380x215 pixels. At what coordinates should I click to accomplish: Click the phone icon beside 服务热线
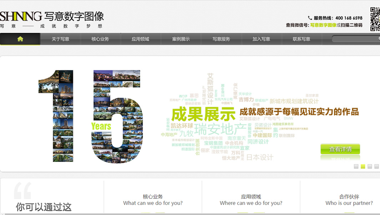310,18
